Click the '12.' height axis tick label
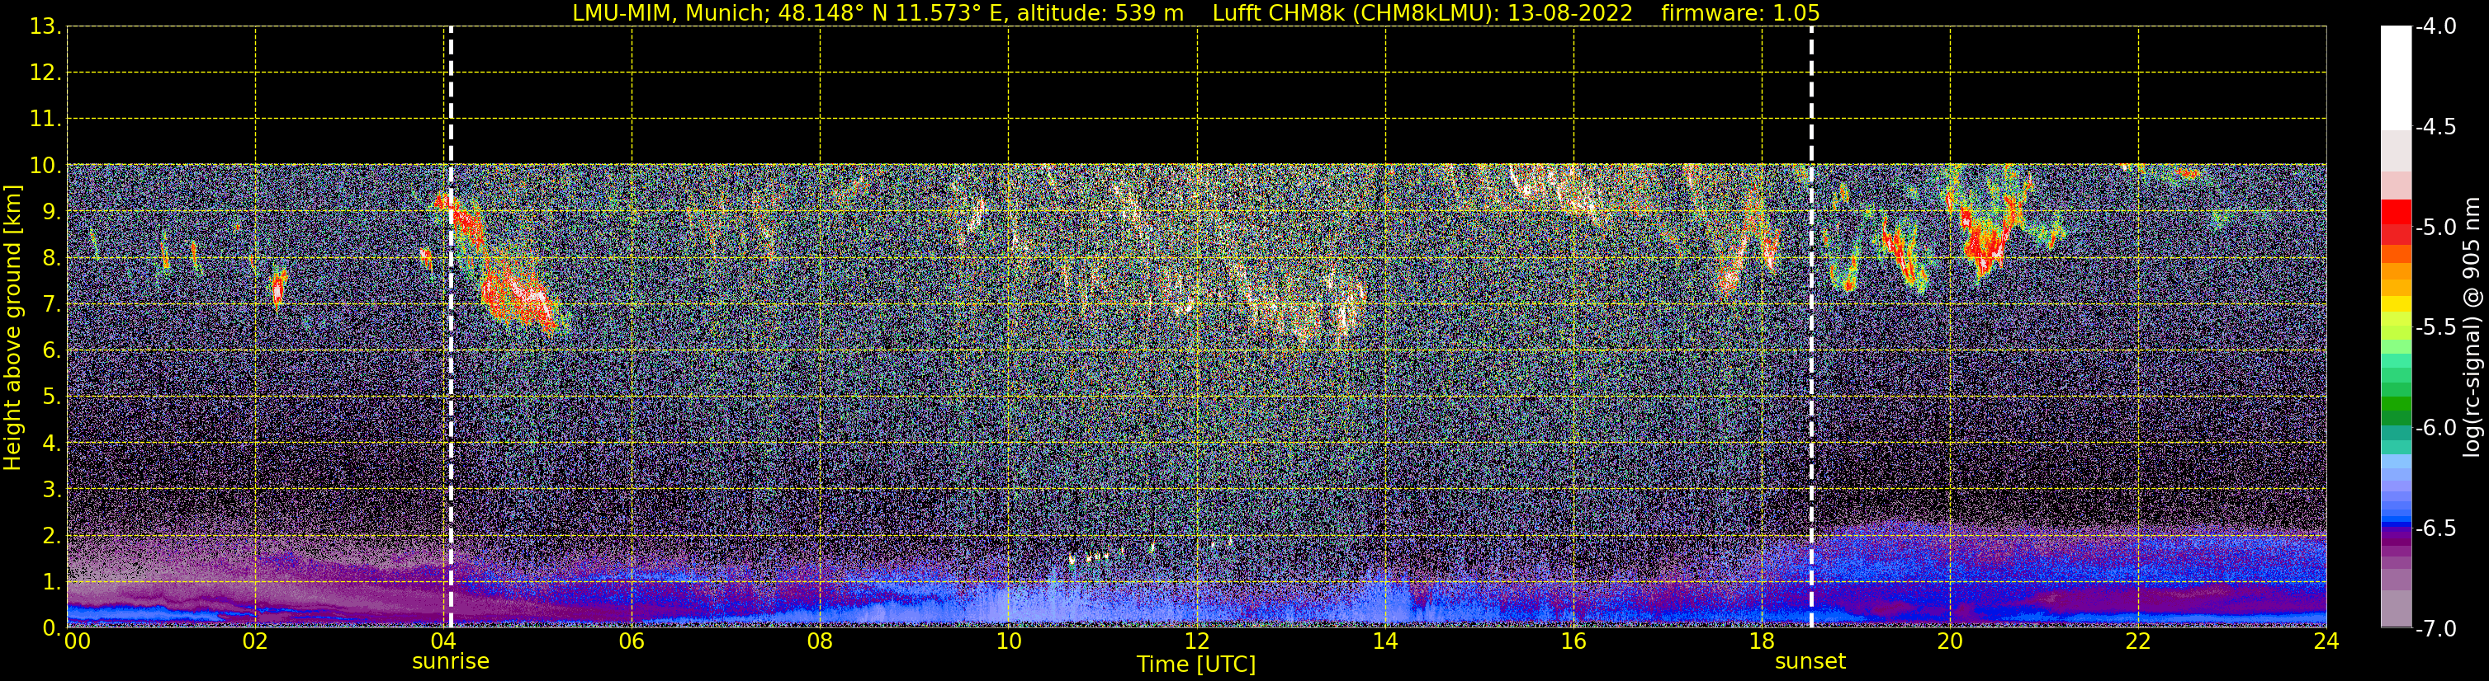 pos(45,73)
